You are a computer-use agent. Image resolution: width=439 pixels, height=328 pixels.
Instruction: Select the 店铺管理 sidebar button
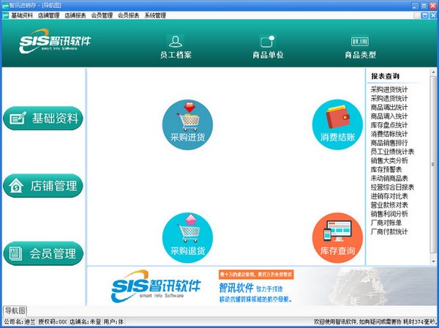coord(43,186)
